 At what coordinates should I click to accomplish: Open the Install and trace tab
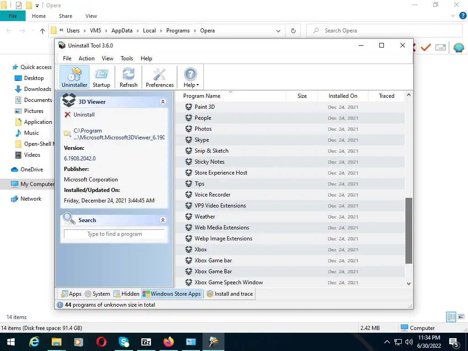click(229, 294)
